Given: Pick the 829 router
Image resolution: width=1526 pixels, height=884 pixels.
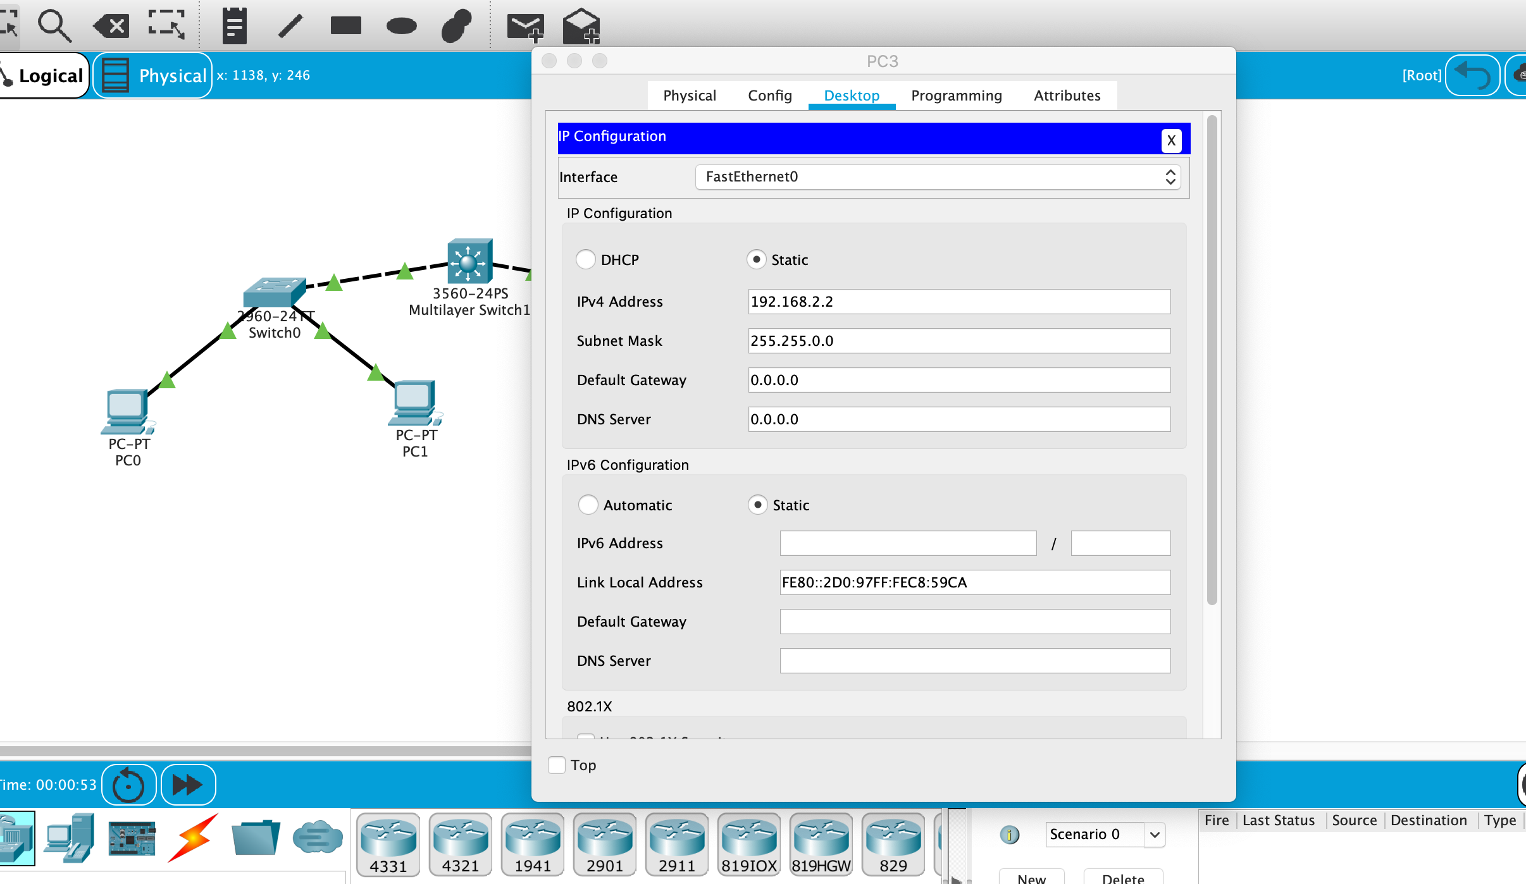Looking at the screenshot, I should click(x=893, y=845).
